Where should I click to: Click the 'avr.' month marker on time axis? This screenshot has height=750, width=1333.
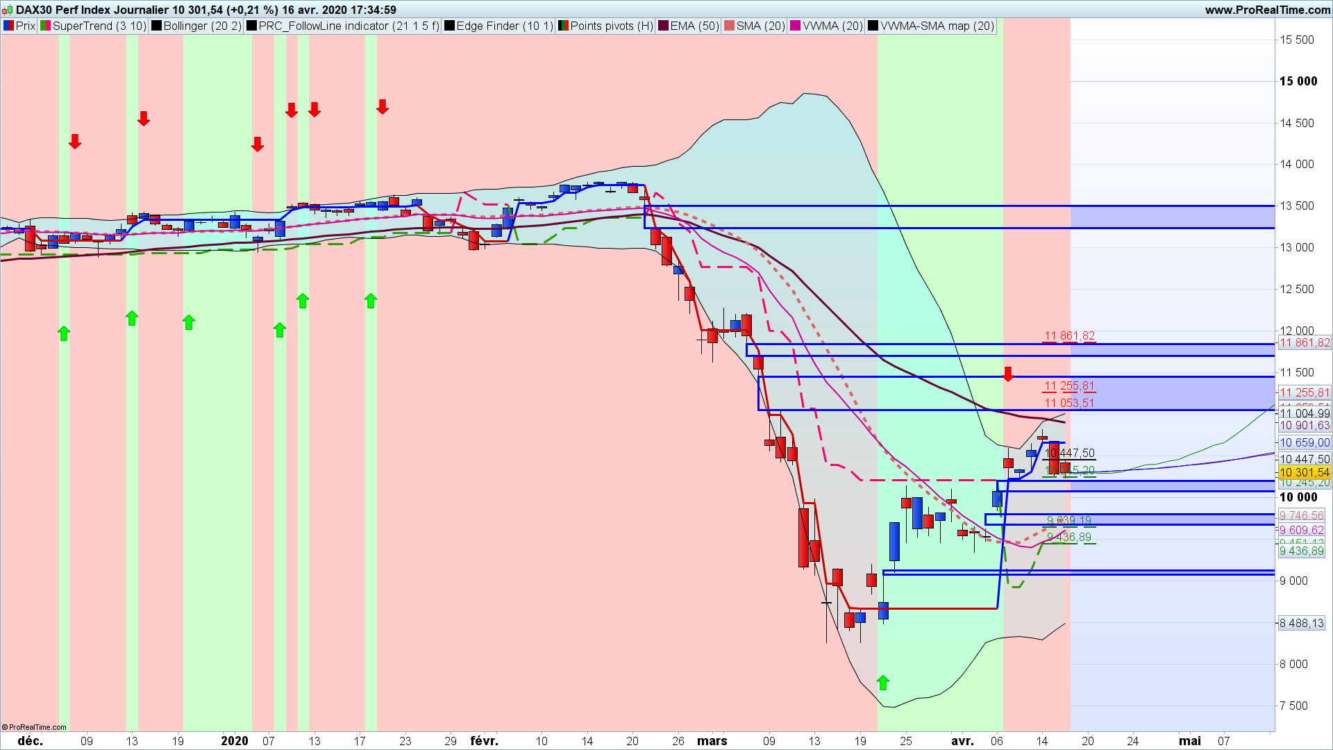[962, 740]
